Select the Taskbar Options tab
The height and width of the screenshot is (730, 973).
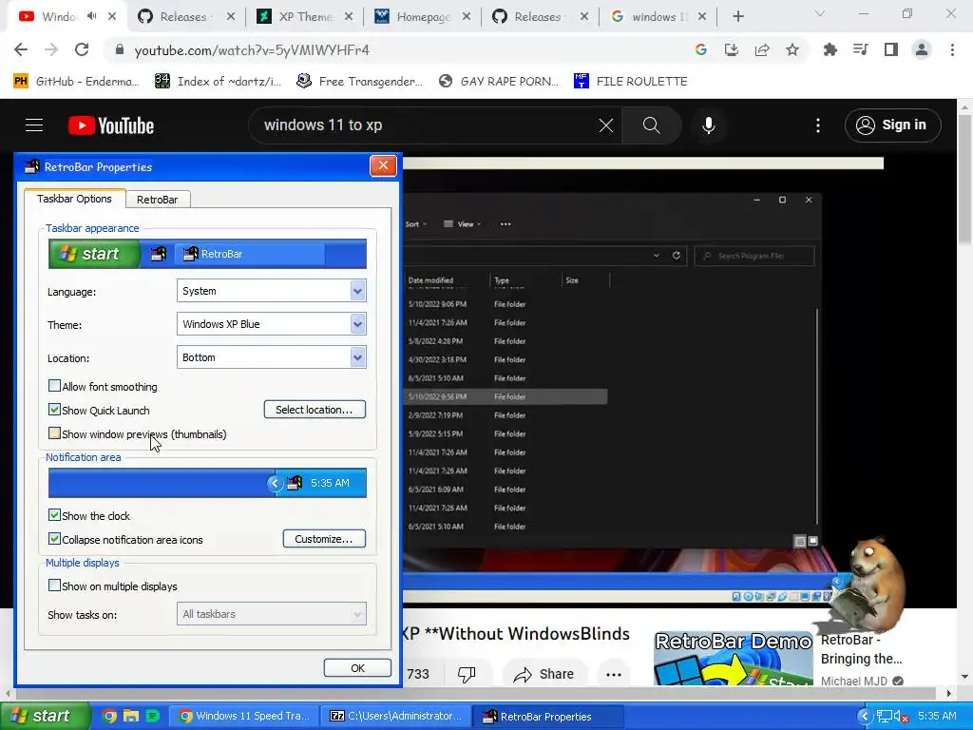coord(74,199)
